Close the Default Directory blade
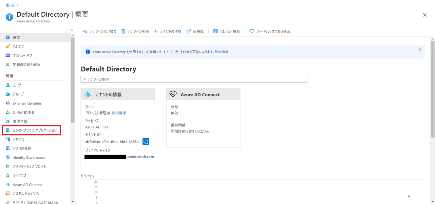Image resolution: width=435 pixels, height=204 pixels. coord(425,15)
